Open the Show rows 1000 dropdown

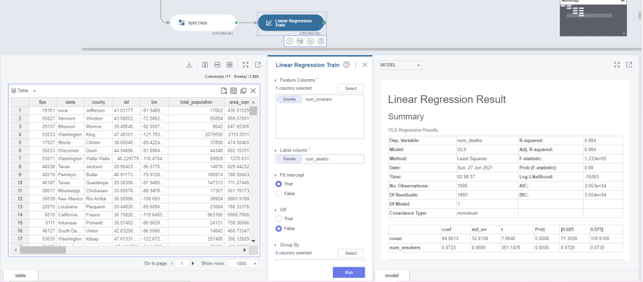click(243, 263)
